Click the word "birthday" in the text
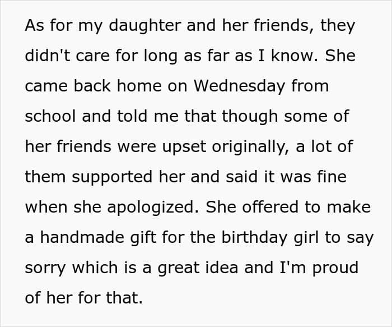 [254, 238]
